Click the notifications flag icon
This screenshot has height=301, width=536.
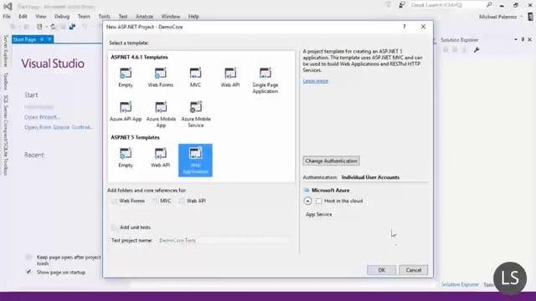(x=389, y=5)
